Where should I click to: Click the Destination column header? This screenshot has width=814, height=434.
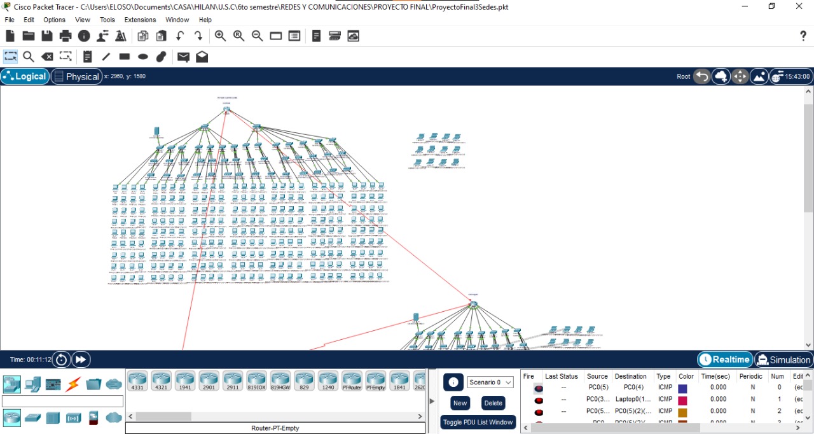(x=631, y=376)
